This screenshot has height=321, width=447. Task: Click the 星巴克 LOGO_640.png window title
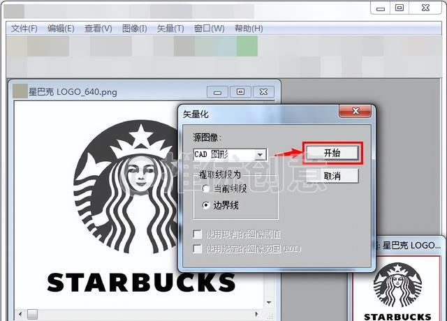(73, 92)
